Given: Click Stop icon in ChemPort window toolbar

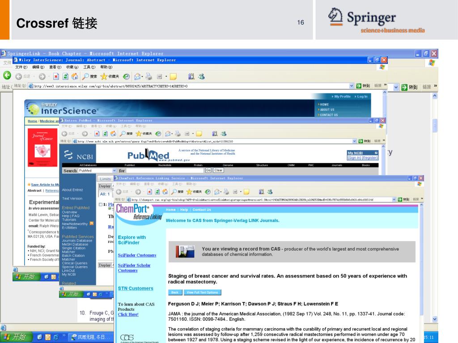Looking at the screenshot, I should pyautogui.click(x=149, y=192).
